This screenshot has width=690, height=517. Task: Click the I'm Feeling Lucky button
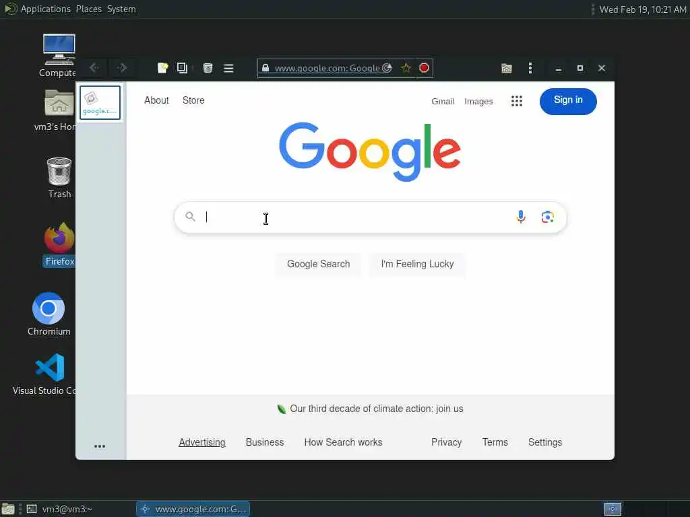417,264
